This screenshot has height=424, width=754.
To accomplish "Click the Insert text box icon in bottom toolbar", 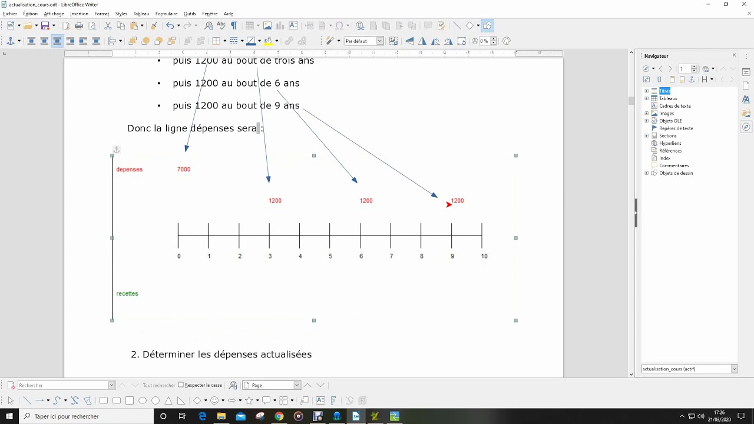I will [320, 400].
